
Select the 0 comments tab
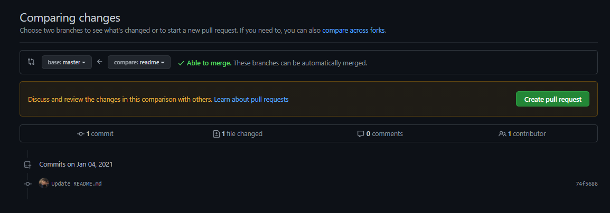click(x=380, y=134)
